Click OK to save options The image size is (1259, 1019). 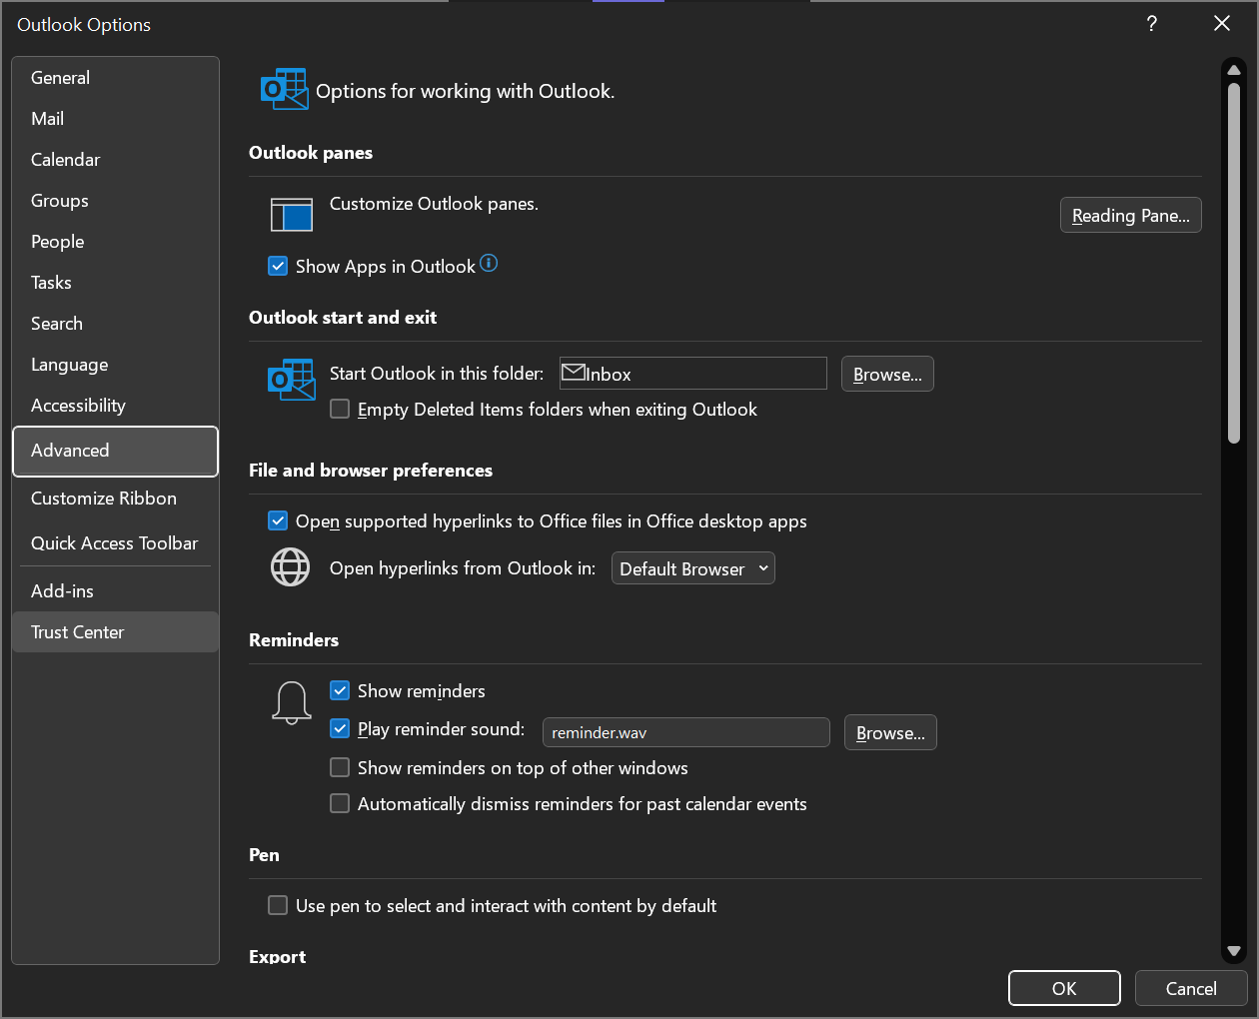1064,988
